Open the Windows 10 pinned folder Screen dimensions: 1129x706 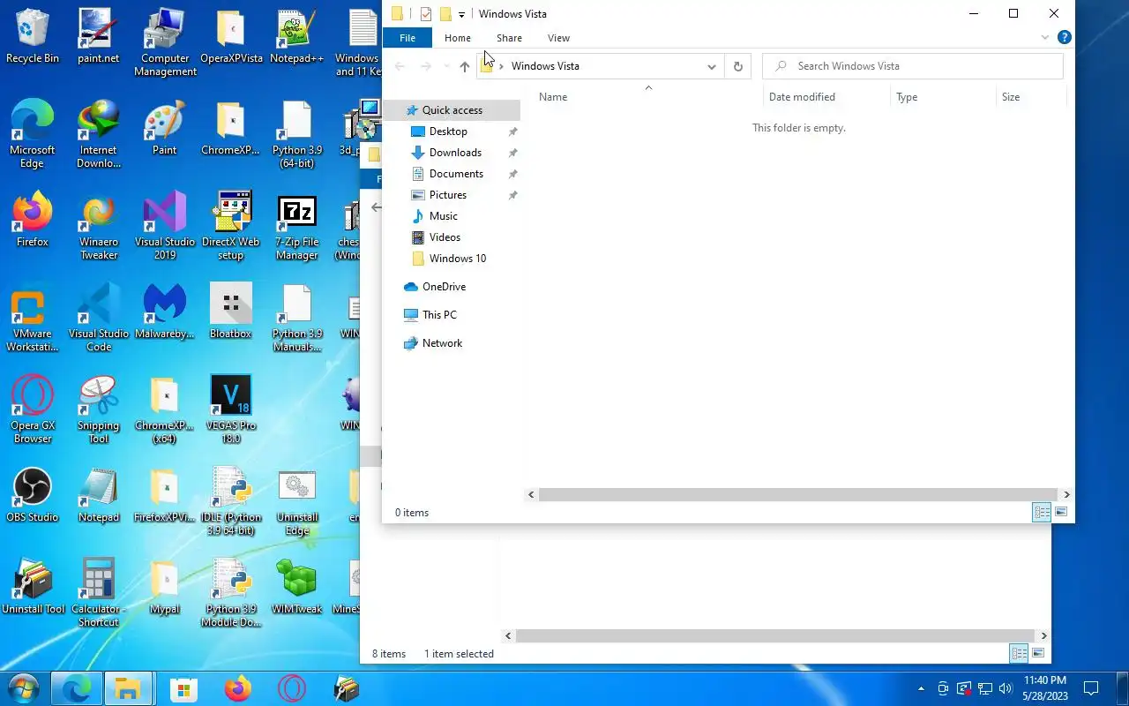pyautogui.click(x=457, y=259)
